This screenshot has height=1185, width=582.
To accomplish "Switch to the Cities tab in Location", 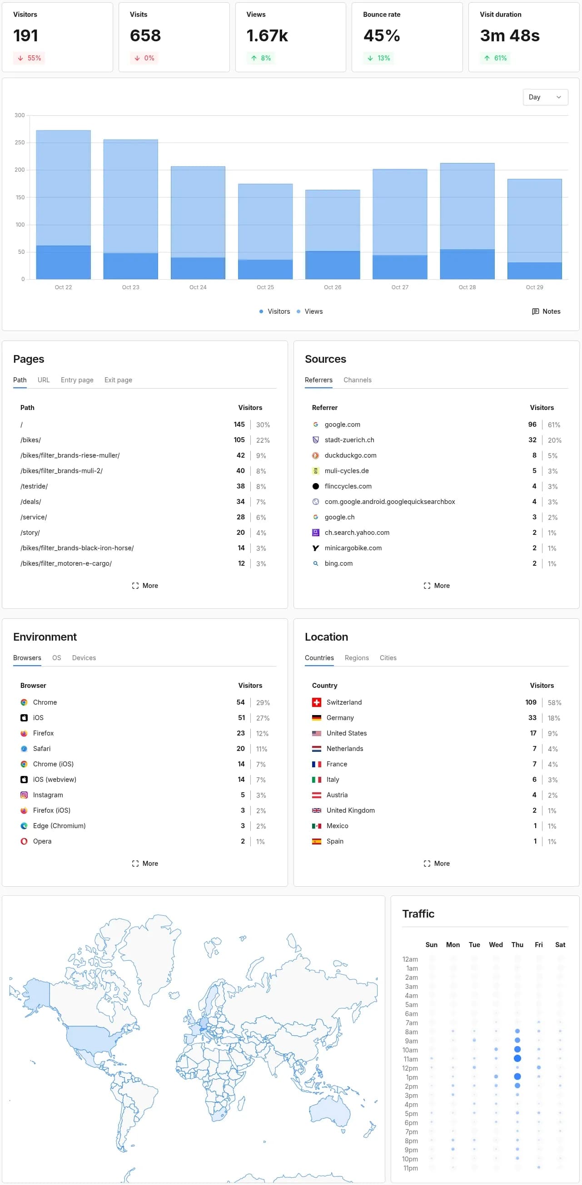I will (x=388, y=658).
